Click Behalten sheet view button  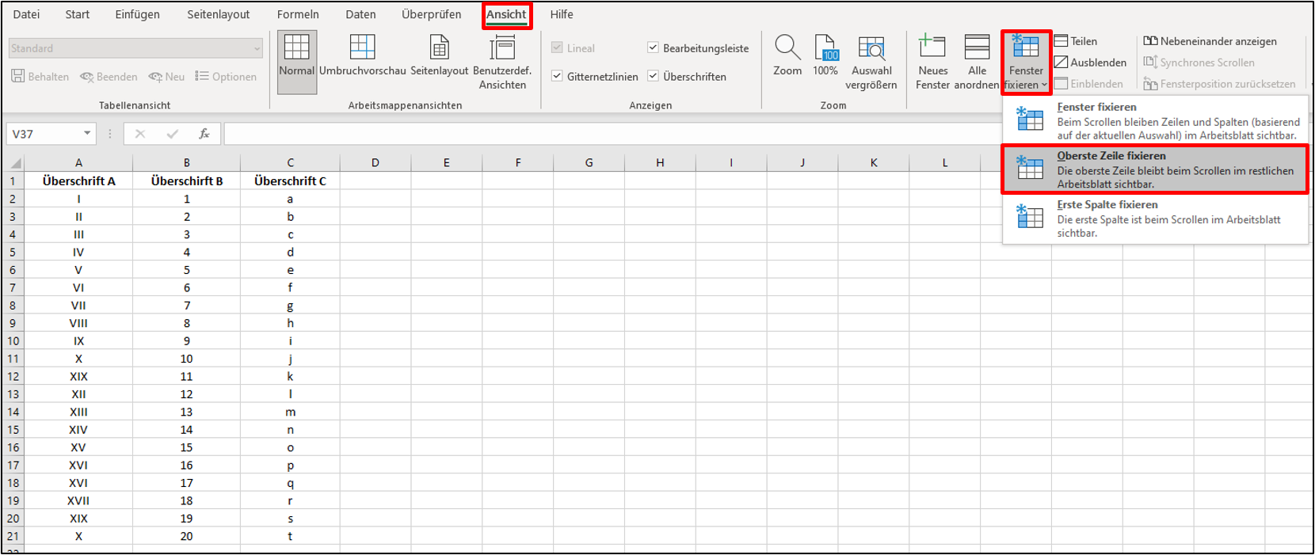coord(40,77)
